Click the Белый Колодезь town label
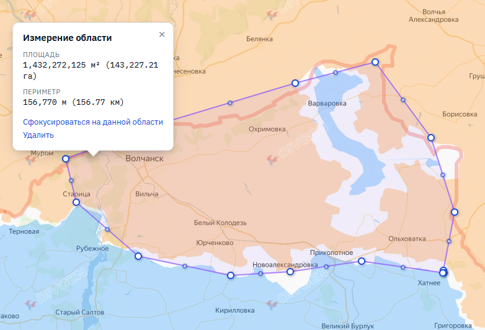 pyautogui.click(x=220, y=223)
